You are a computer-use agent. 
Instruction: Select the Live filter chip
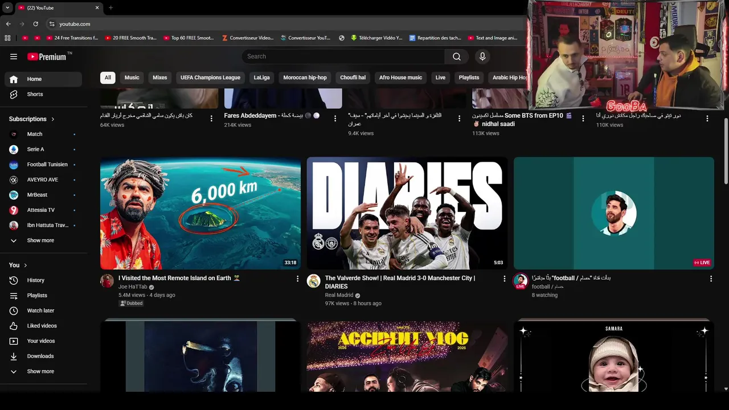440,77
